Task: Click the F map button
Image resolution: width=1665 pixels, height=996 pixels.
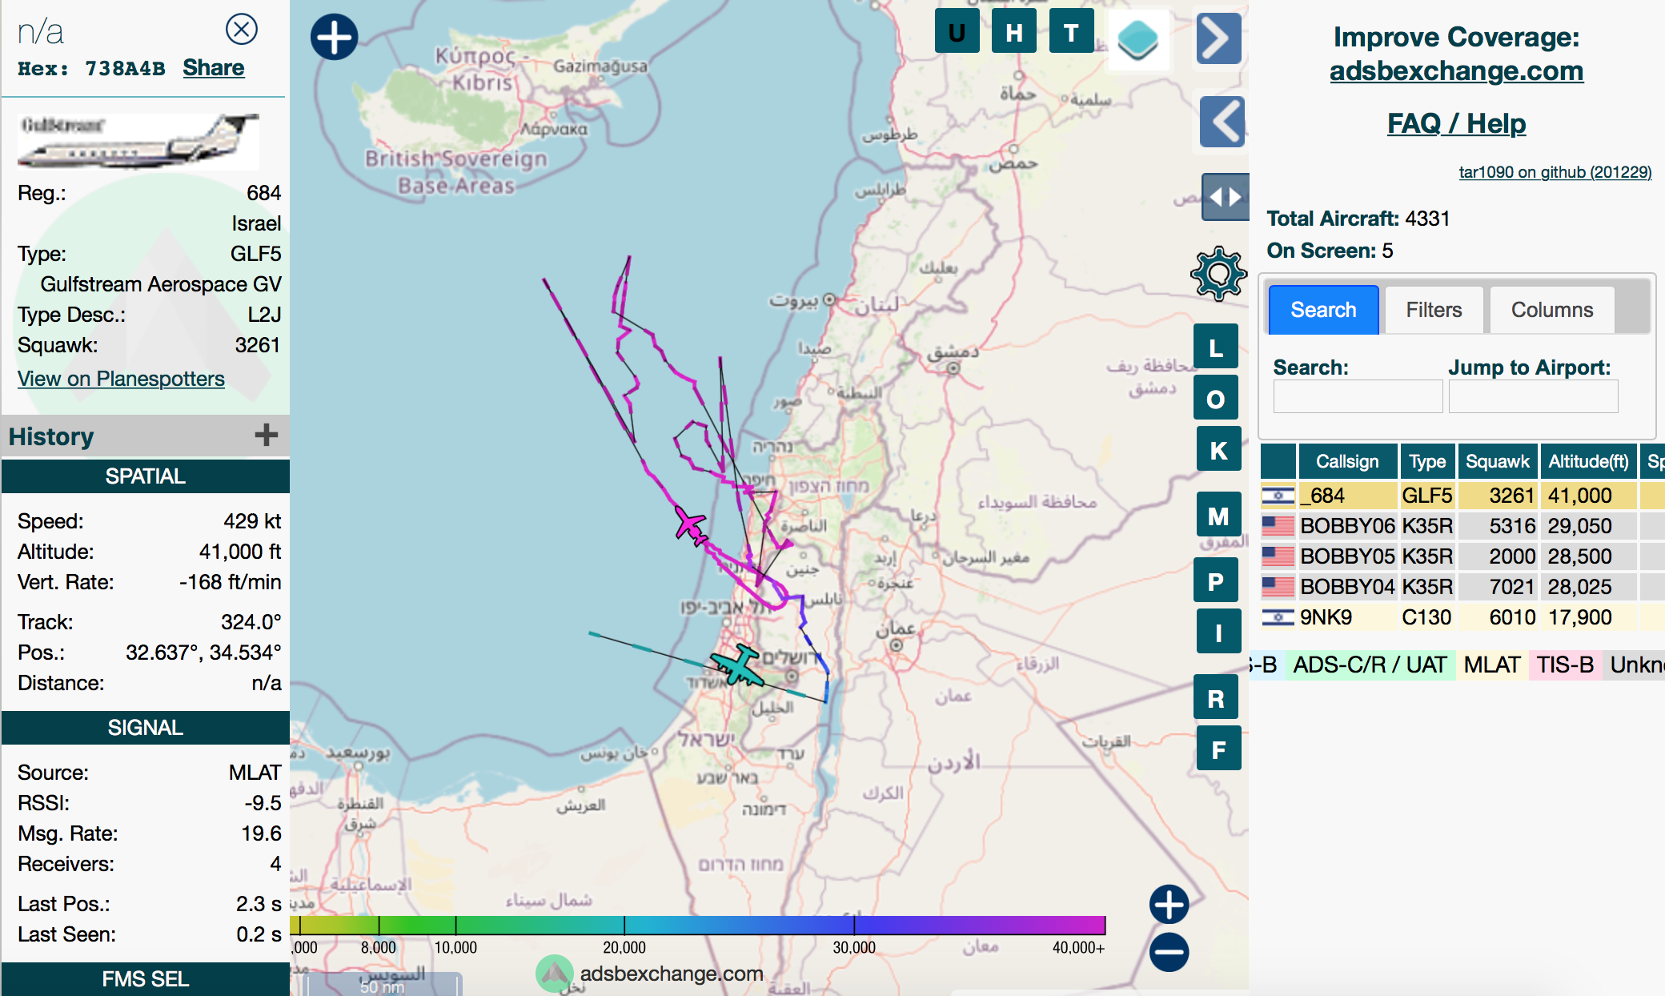Action: tap(1218, 749)
